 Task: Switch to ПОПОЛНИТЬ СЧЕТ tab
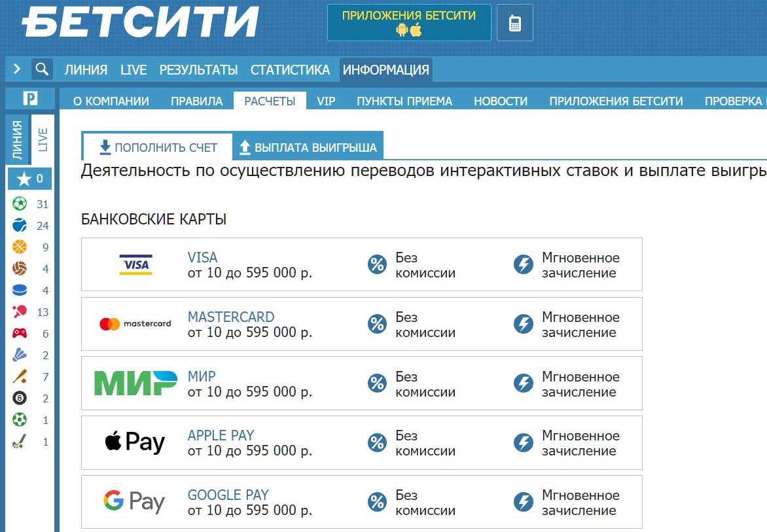point(158,147)
